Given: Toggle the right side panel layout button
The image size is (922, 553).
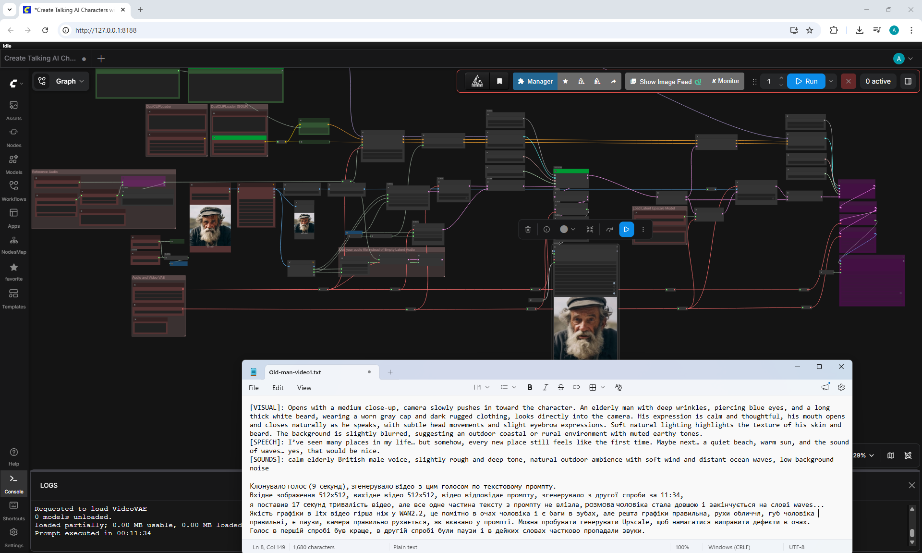Looking at the screenshot, I should [908, 81].
